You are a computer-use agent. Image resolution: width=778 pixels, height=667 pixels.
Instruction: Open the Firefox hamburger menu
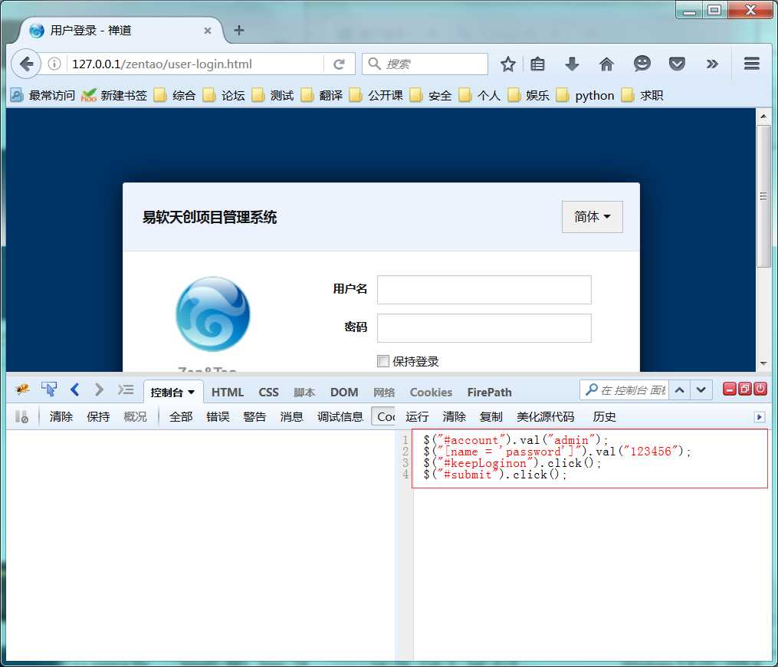point(751,64)
